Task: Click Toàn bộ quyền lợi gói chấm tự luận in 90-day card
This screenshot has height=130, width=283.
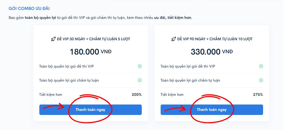Action: pos(190,80)
